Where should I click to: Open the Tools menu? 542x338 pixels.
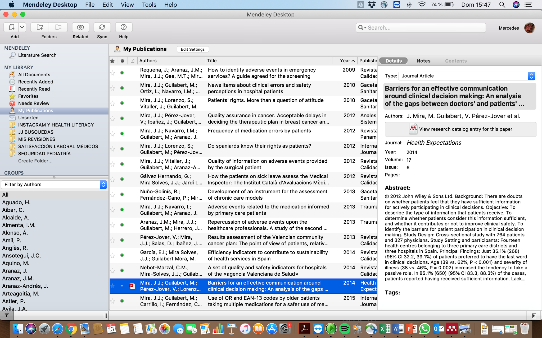coord(149,5)
